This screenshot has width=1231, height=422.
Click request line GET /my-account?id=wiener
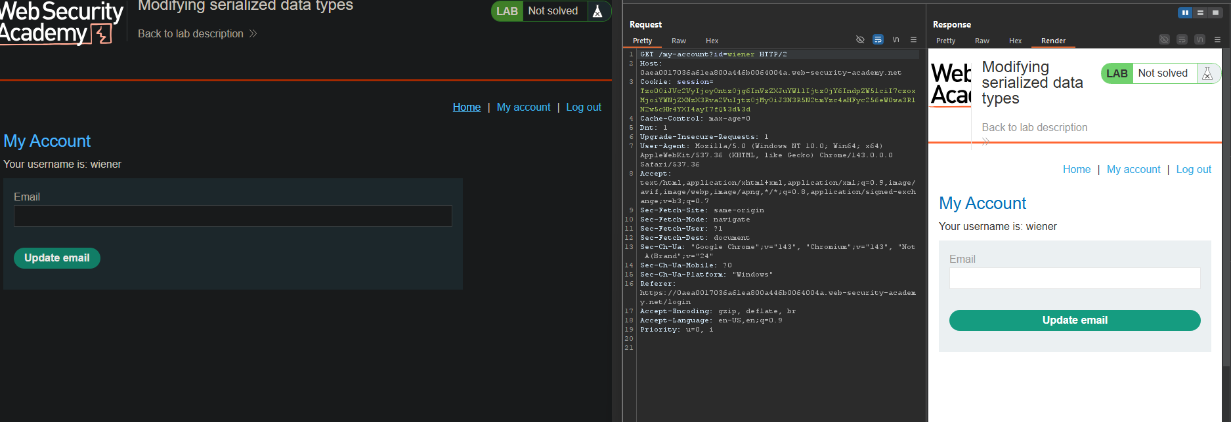point(713,54)
